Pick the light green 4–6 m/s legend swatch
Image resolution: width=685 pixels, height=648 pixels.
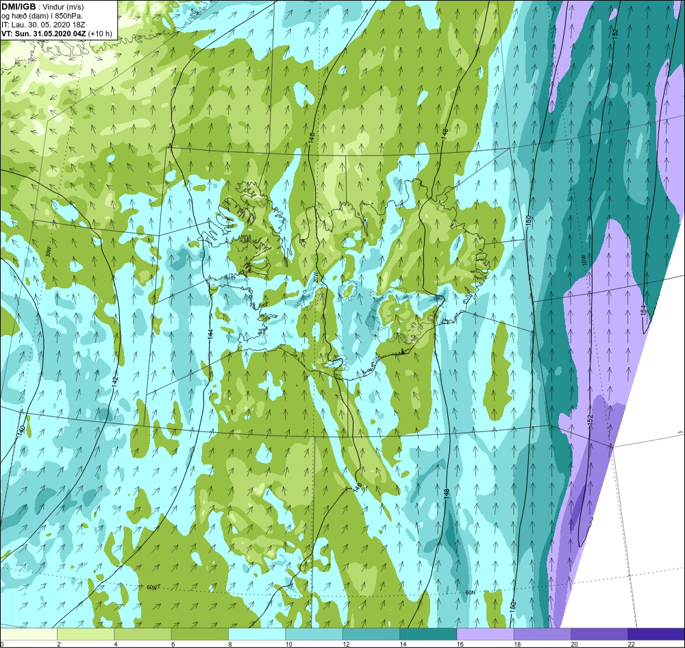click(x=143, y=634)
